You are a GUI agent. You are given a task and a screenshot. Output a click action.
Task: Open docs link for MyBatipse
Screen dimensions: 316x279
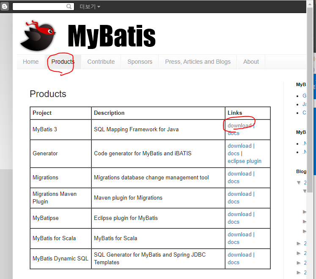pyautogui.click(x=234, y=222)
